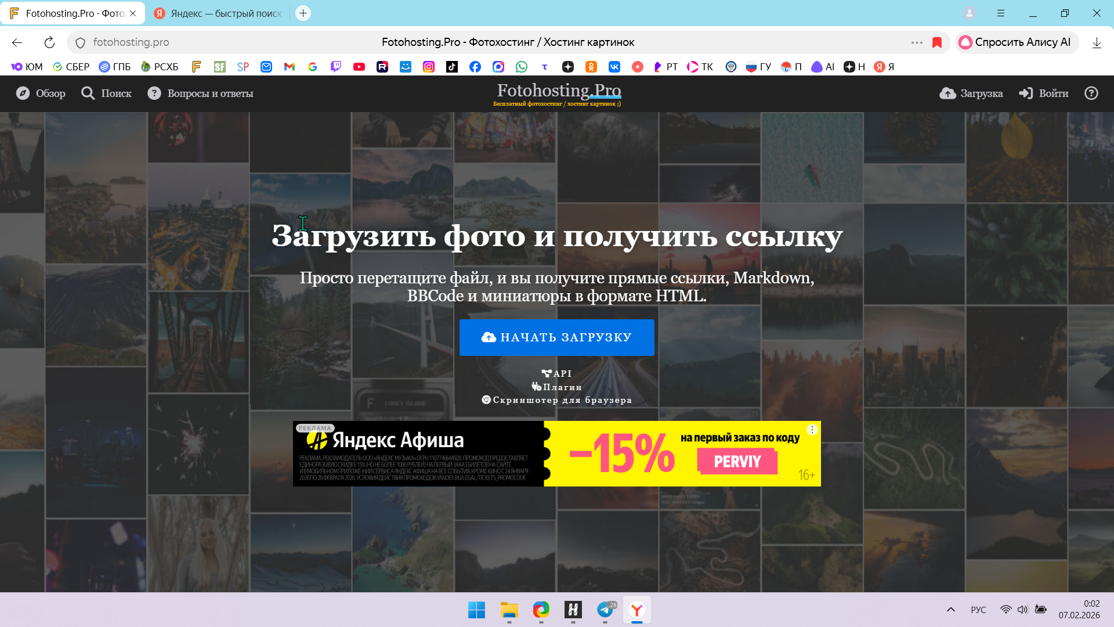1114x627 pixels.
Task: Open the TikTok bookmark icon
Action: tap(452, 67)
